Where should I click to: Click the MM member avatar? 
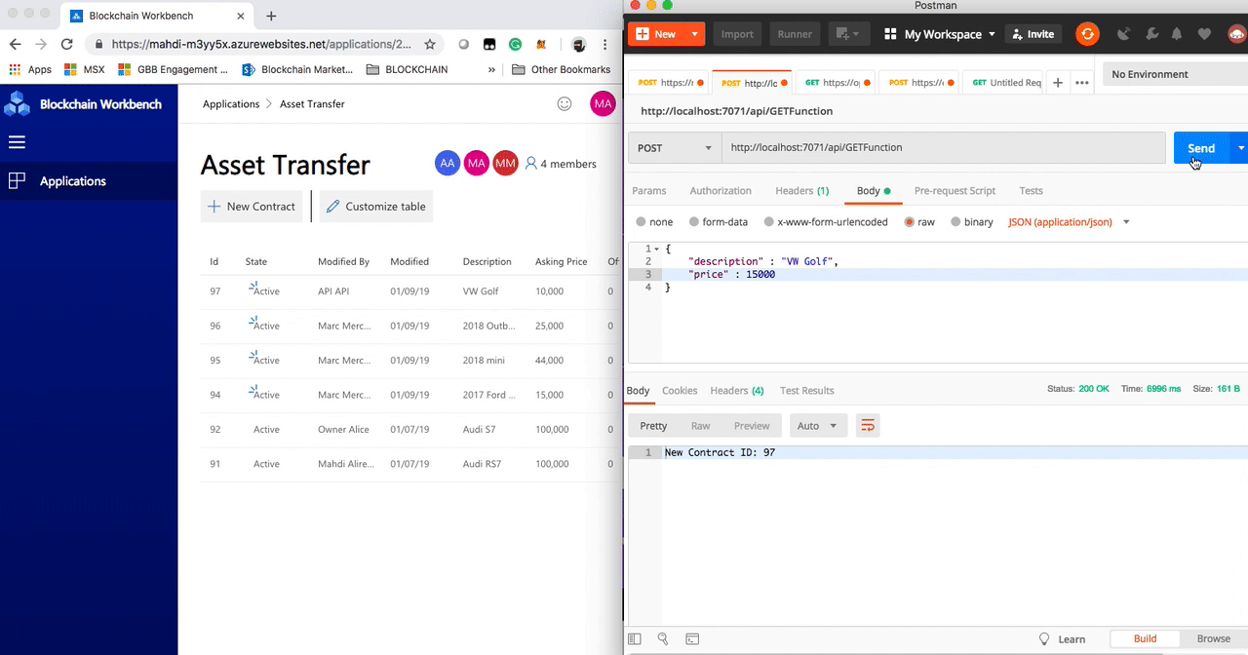(505, 164)
